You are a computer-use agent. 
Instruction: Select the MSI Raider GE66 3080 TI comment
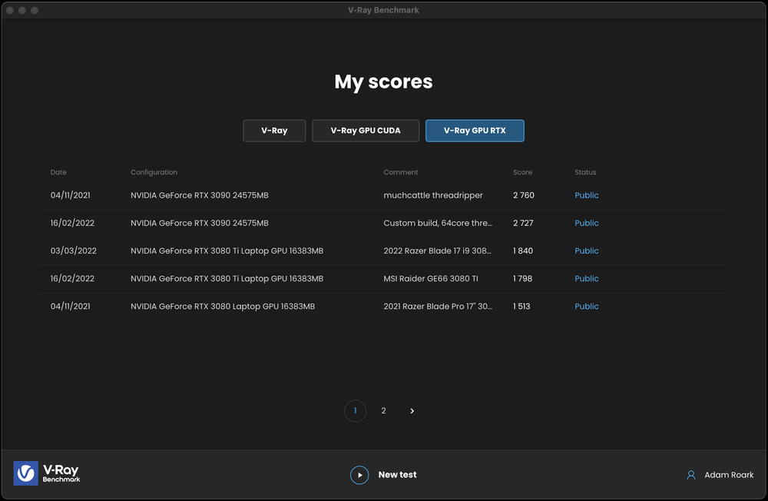tap(431, 278)
